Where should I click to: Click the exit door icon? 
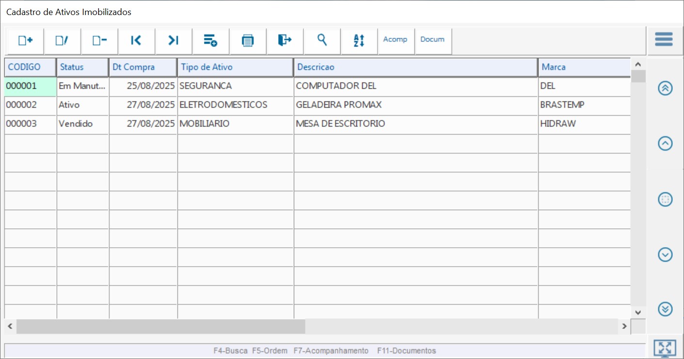pos(285,41)
